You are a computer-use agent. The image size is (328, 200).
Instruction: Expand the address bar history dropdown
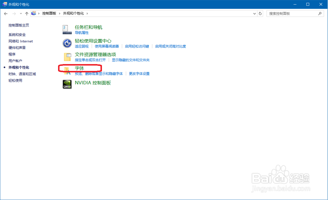[255, 13]
